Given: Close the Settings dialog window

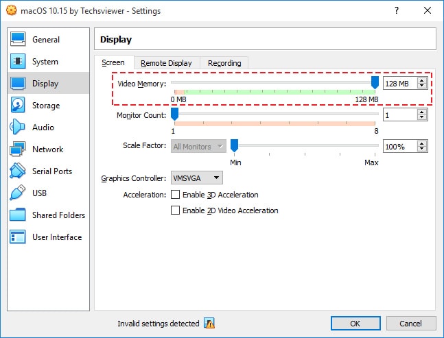Looking at the screenshot, I should [428, 11].
